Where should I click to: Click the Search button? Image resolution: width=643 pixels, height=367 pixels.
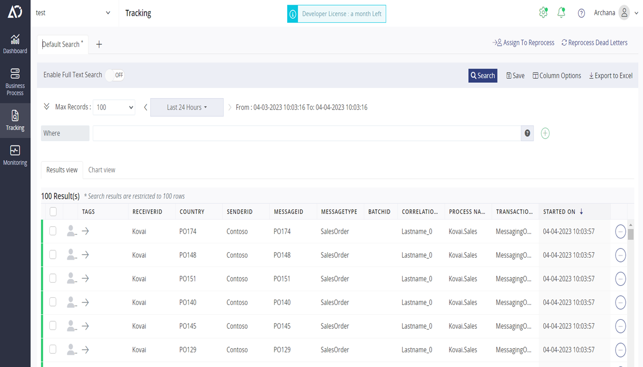tap(483, 75)
